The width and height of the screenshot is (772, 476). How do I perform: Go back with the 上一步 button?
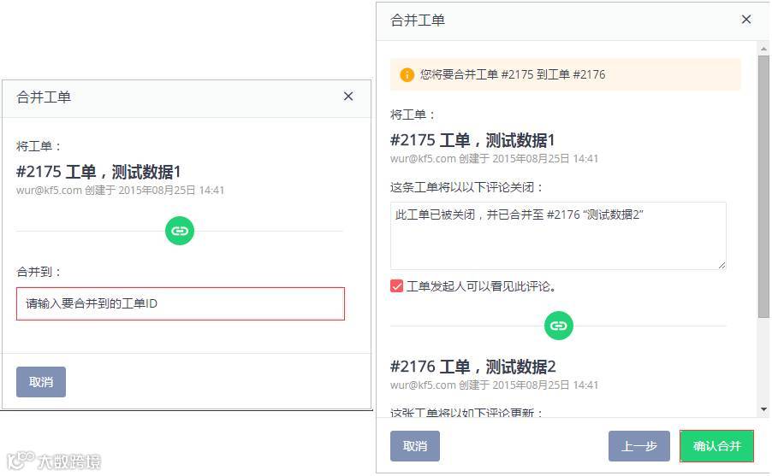638,446
